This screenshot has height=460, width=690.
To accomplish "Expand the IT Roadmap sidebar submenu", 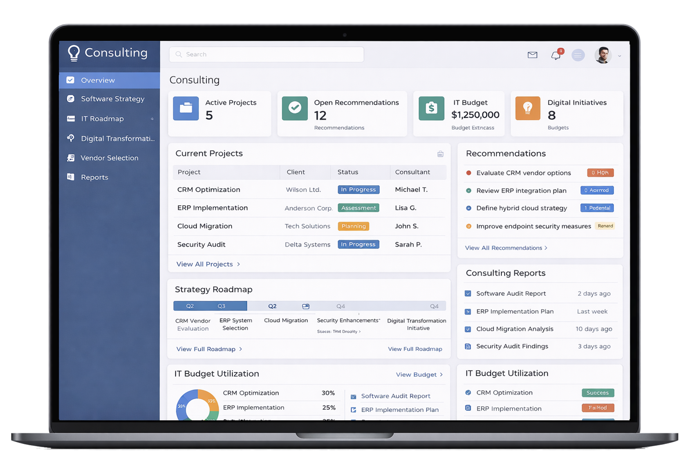I will coord(152,119).
